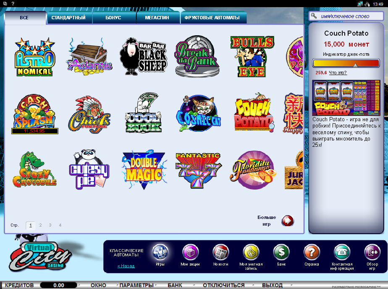Select page 1 in pagination
The width and height of the screenshot is (388, 289).
click(x=30, y=225)
